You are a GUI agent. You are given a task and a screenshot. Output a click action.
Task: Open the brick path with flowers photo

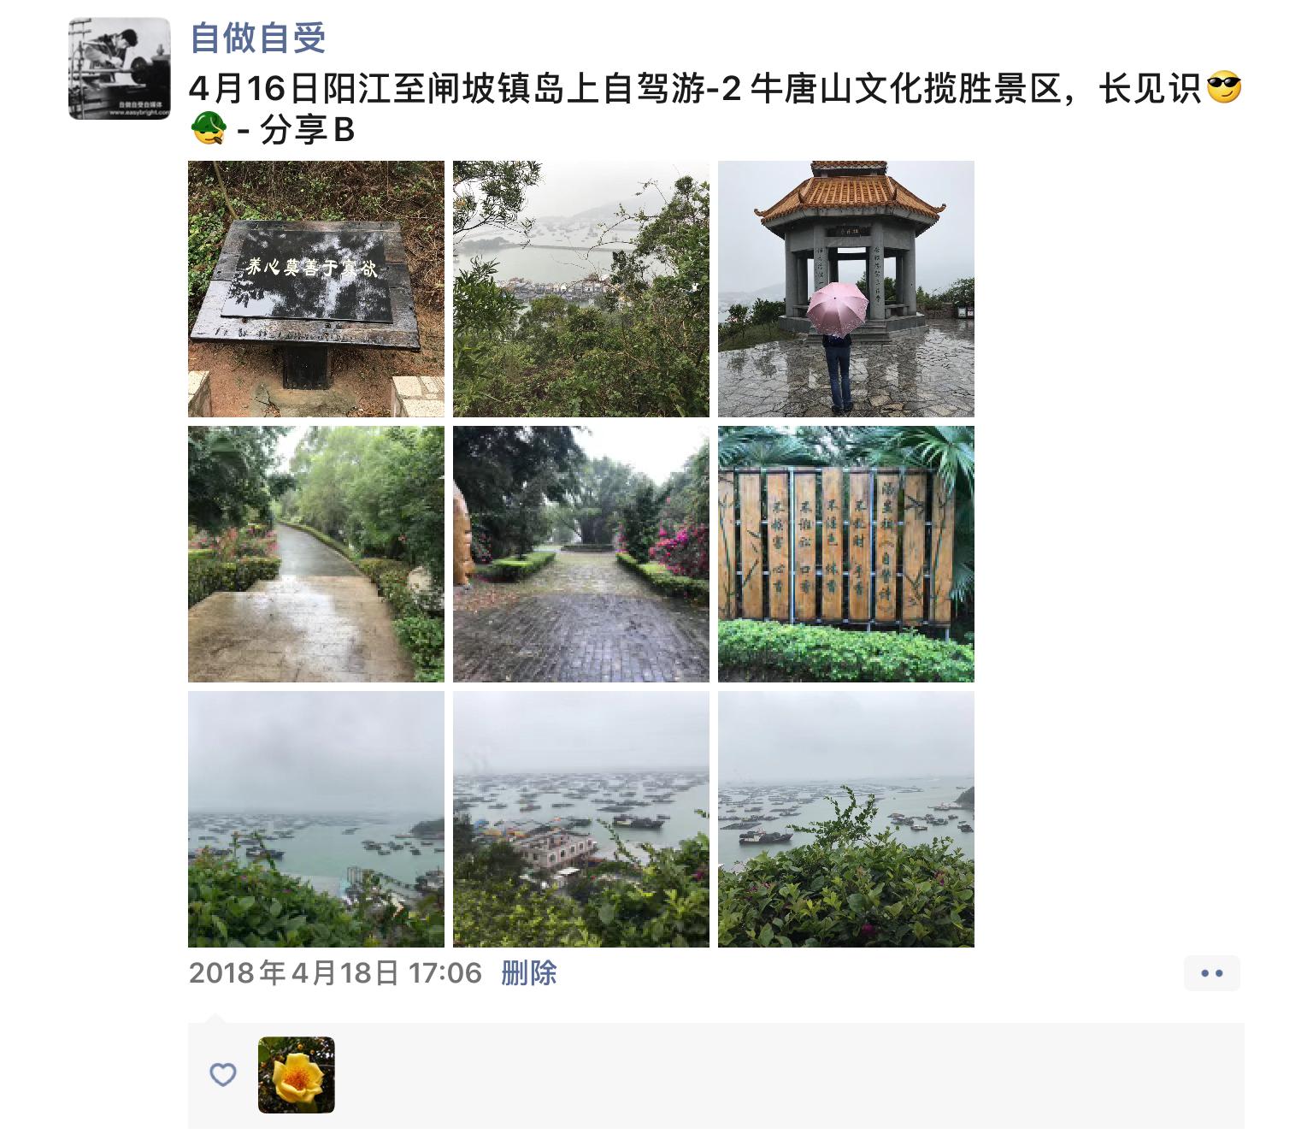click(x=581, y=554)
